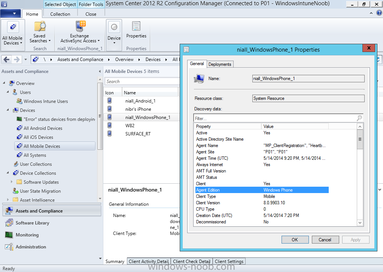Collapse the Users tree node
This screenshot has width=383, height=272.
click(7, 92)
